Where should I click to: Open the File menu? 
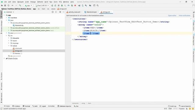click(5, 2)
